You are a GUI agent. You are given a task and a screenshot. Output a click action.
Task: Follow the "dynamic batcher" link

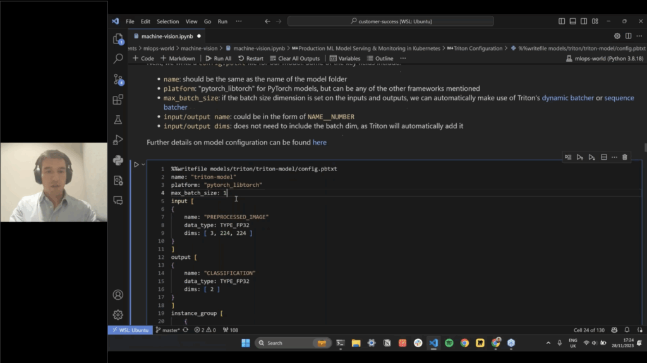pyautogui.click(x=567, y=98)
